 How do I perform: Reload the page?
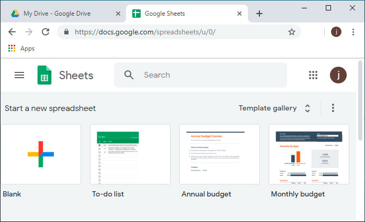(x=45, y=32)
